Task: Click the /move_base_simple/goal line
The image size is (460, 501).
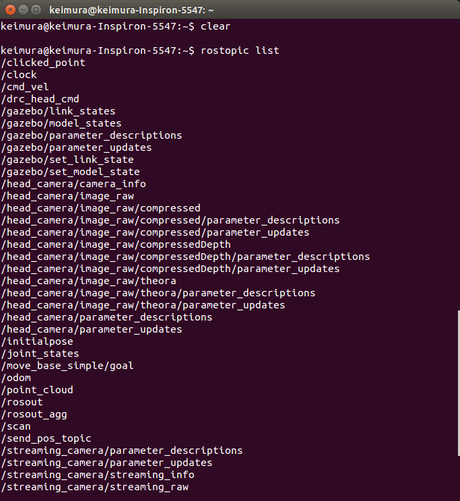Action: (x=67, y=366)
